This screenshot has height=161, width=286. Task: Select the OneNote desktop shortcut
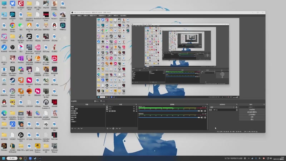coord(21,59)
